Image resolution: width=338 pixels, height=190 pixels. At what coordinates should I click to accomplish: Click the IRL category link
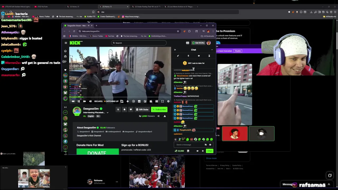[84, 116]
